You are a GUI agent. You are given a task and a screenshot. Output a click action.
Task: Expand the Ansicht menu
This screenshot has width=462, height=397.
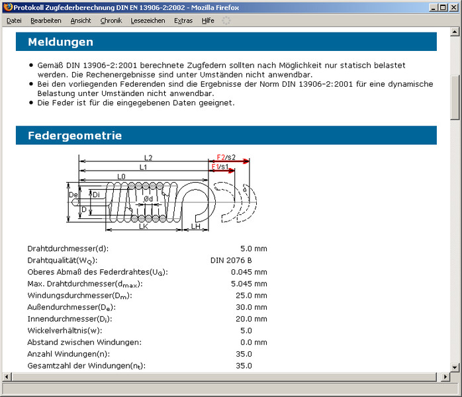coord(81,21)
